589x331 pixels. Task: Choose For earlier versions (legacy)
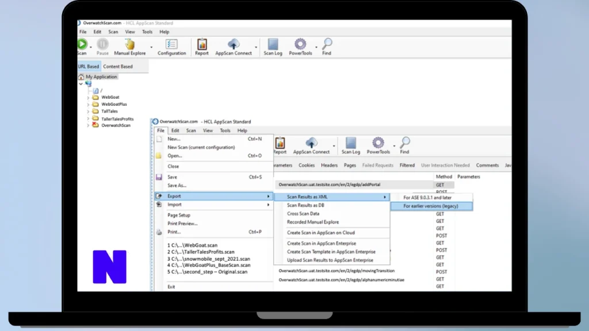[431, 206]
